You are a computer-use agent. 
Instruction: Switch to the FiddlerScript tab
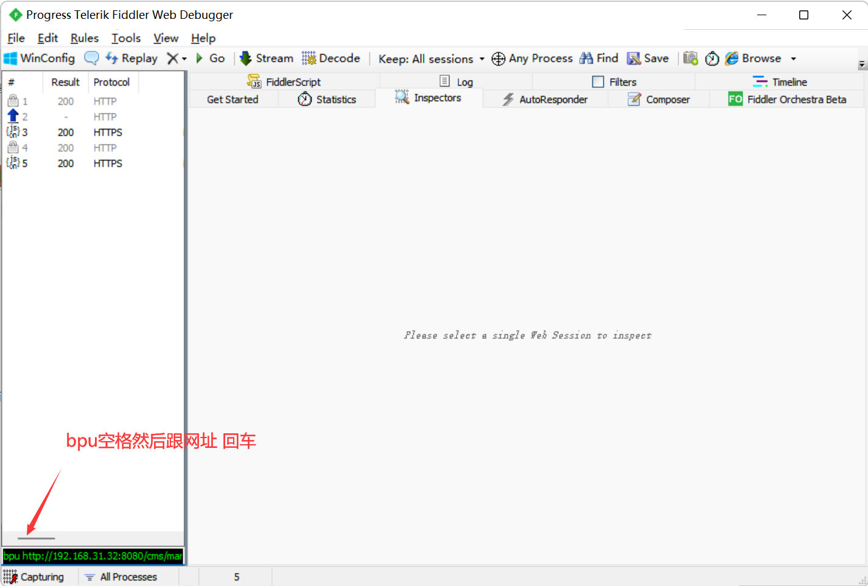[x=284, y=82]
